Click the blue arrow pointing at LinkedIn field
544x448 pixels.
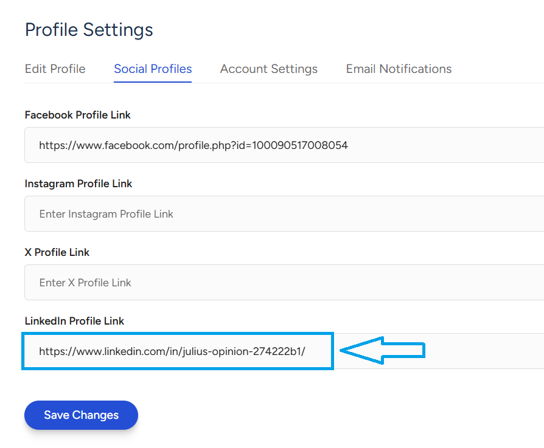click(x=382, y=350)
